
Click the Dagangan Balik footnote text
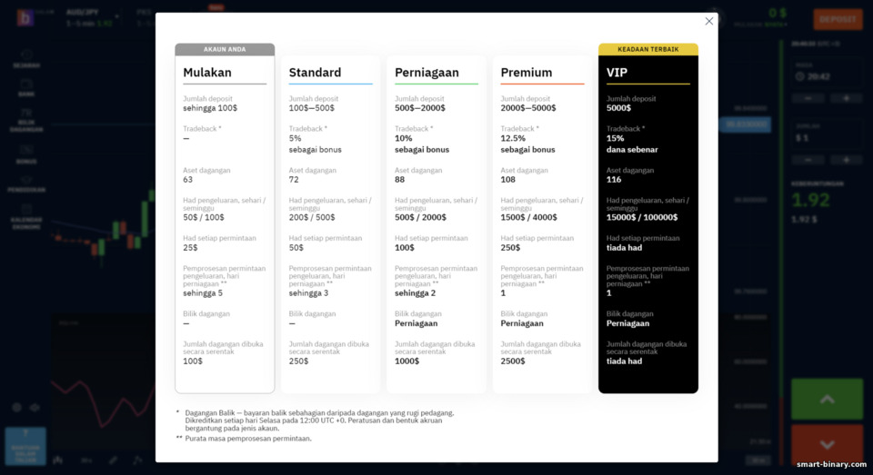(x=319, y=421)
